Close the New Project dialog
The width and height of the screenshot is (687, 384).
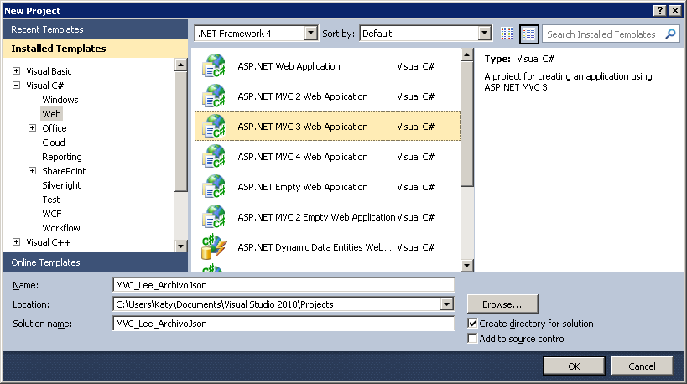(675, 11)
